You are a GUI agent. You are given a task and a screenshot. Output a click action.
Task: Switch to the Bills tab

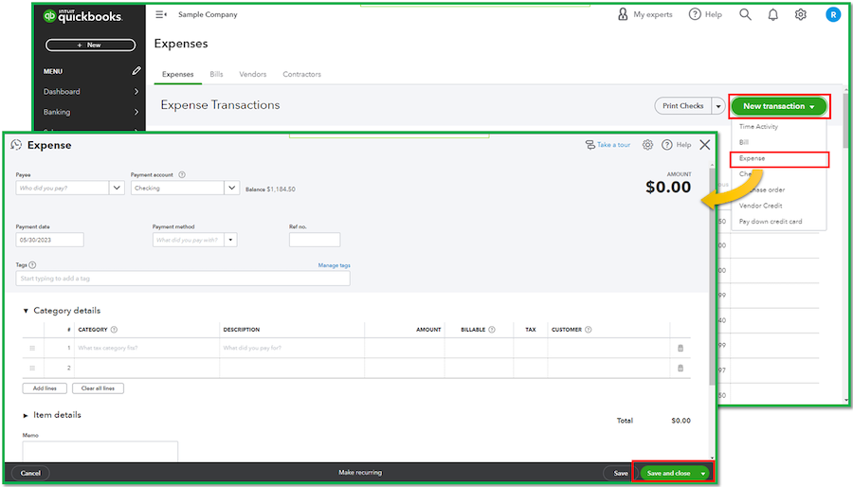(216, 75)
